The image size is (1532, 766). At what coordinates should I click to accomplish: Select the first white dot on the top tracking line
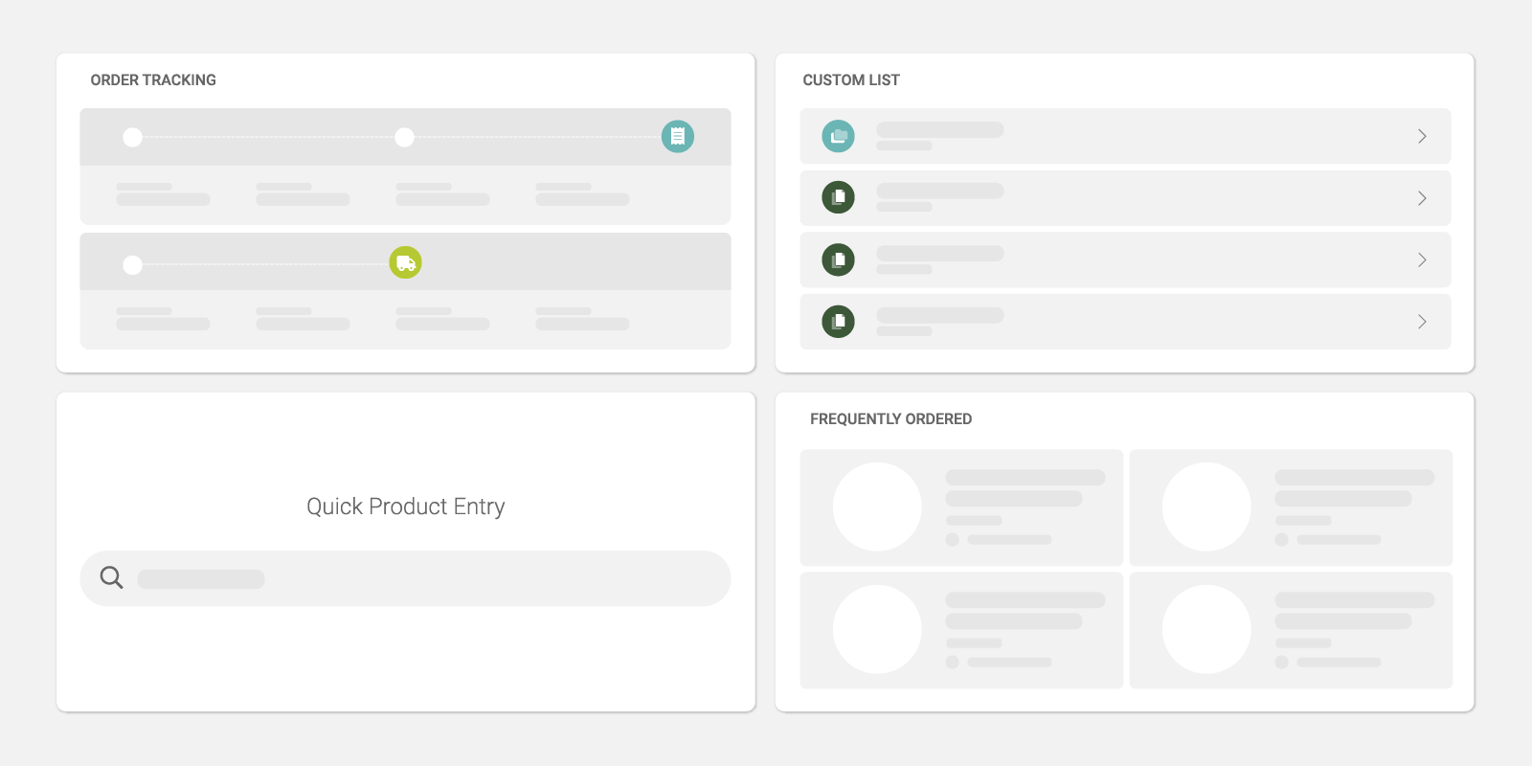click(x=133, y=138)
